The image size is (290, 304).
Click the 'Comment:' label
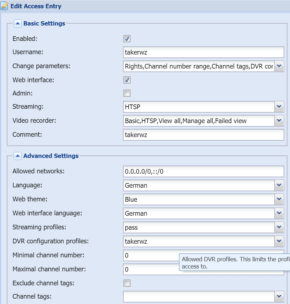(27, 135)
